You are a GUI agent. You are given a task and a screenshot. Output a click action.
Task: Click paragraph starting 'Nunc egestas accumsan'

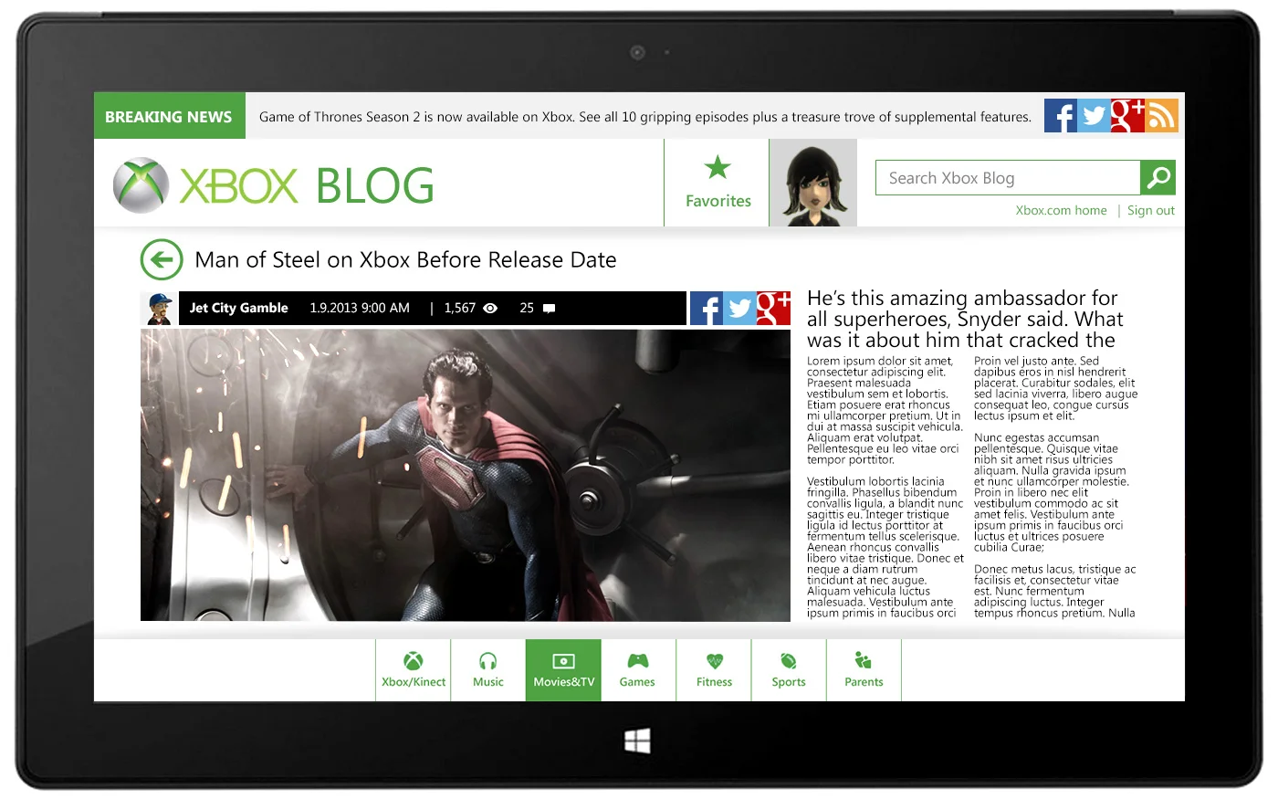[1052, 492]
